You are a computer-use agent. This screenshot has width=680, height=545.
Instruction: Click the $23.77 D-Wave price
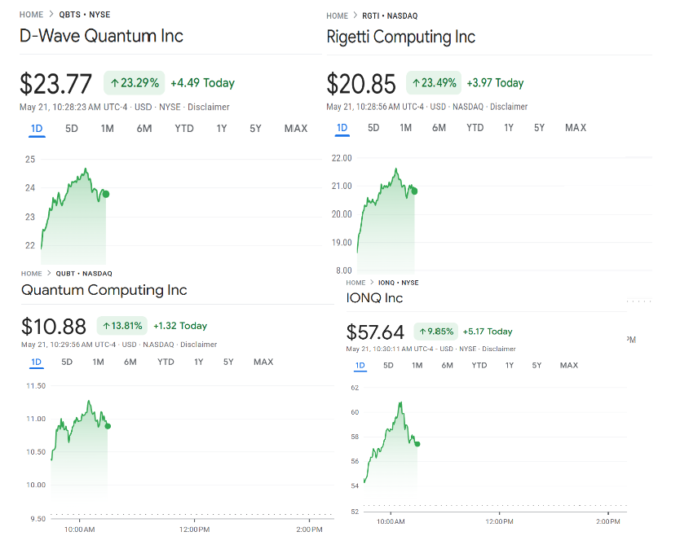pos(55,84)
